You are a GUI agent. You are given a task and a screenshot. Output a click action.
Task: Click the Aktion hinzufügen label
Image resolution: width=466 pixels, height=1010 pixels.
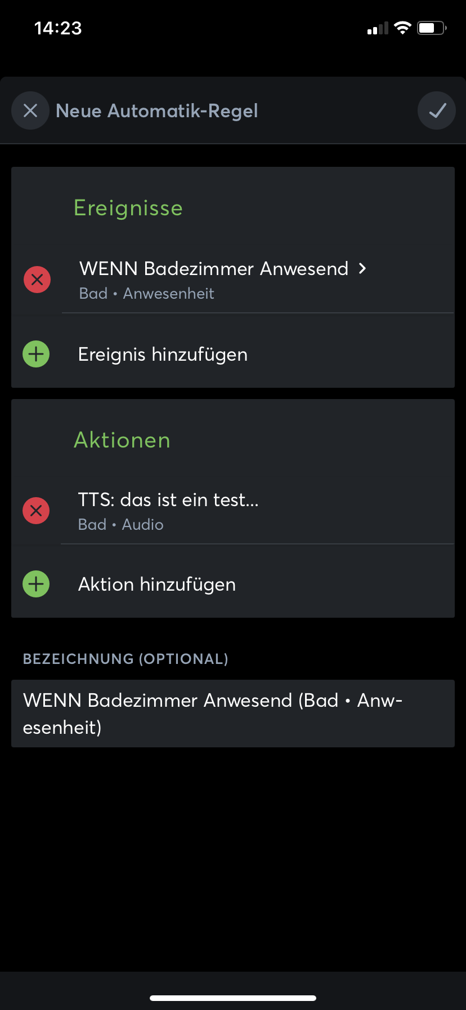pos(157,584)
